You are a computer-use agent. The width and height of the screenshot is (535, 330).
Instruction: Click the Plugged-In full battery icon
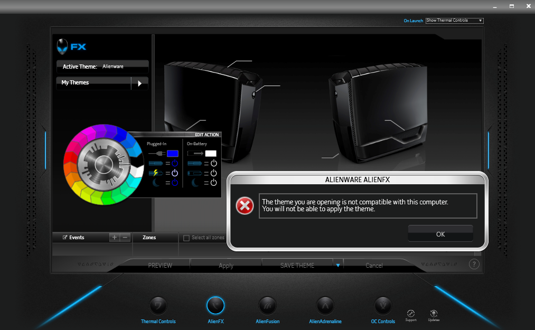[156, 164]
